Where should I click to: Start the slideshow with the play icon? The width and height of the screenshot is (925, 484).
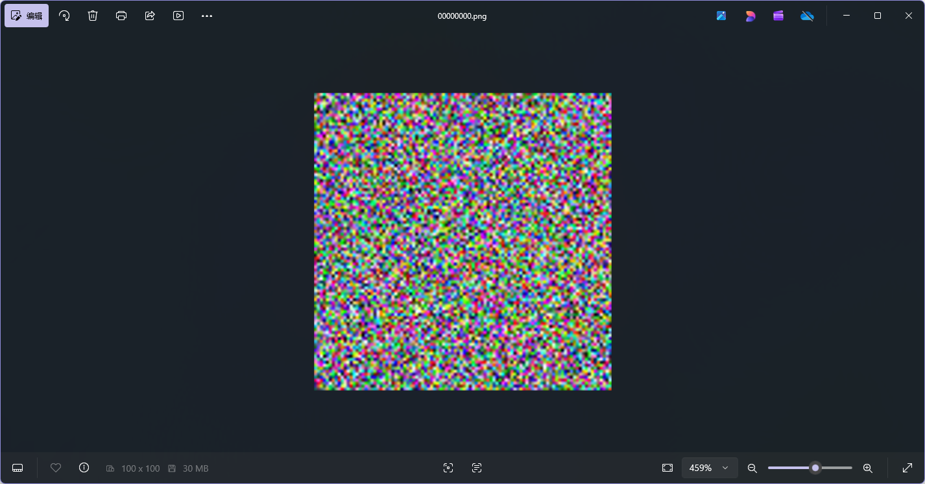[x=178, y=16]
